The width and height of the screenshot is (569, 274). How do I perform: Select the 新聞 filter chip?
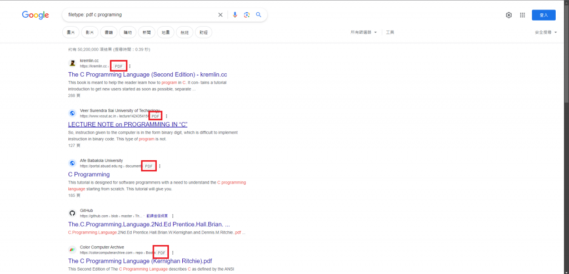pyautogui.click(x=147, y=32)
